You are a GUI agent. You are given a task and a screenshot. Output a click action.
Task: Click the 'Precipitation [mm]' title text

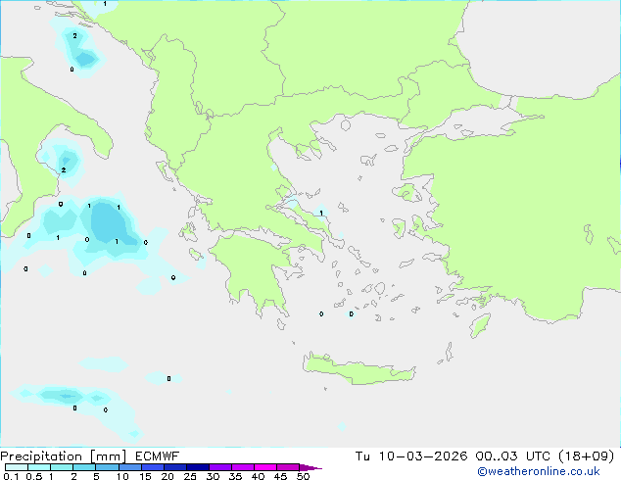pos(63,456)
